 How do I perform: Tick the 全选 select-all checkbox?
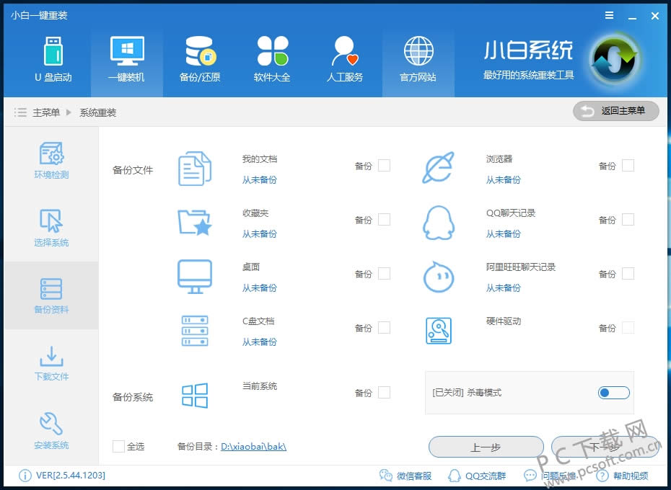pyautogui.click(x=118, y=446)
